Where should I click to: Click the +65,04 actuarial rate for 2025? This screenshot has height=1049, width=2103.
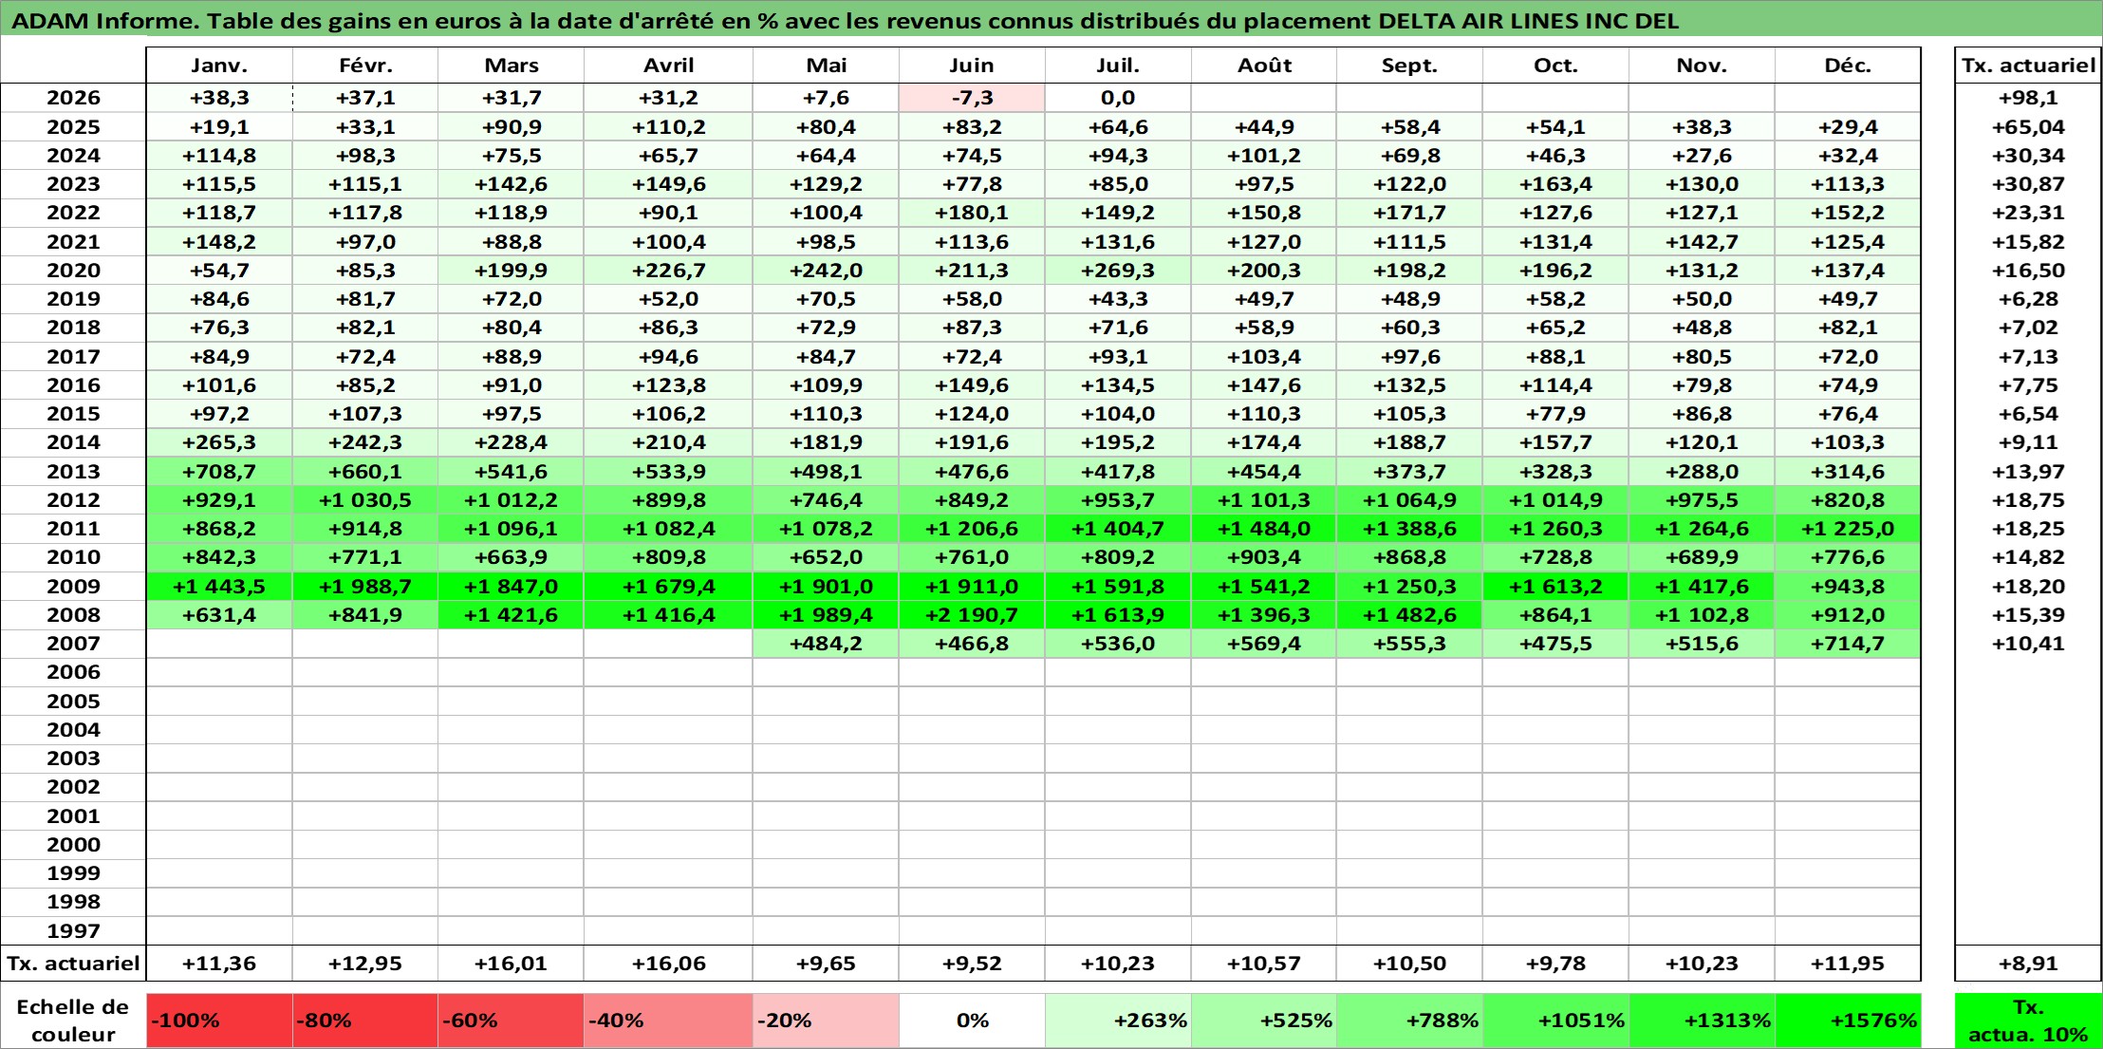pos(2028,127)
